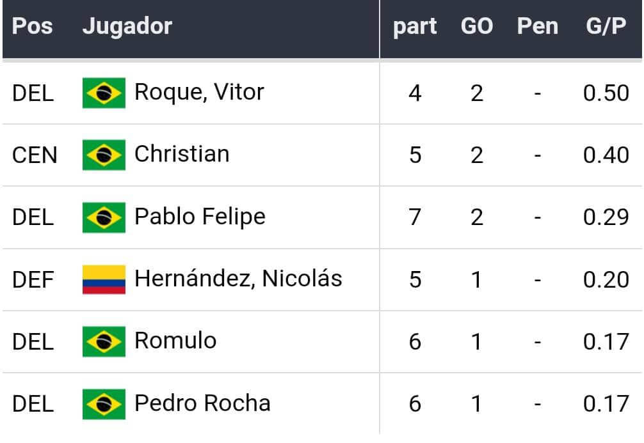This screenshot has width=644, height=443.
Task: Click the 0.50 G/P value for Roque
Action: click(x=606, y=93)
